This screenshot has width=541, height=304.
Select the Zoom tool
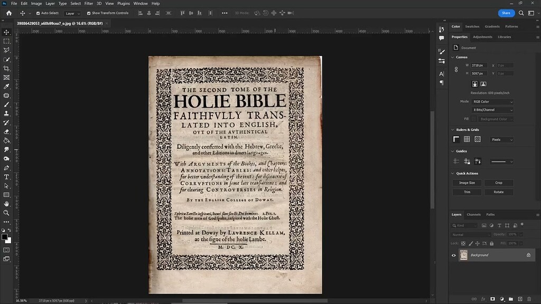click(x=6, y=213)
